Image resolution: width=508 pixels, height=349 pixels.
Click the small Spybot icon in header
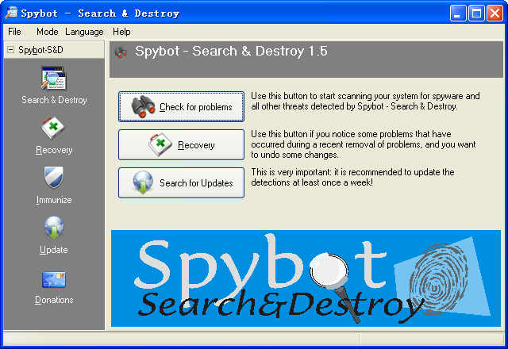(121, 52)
